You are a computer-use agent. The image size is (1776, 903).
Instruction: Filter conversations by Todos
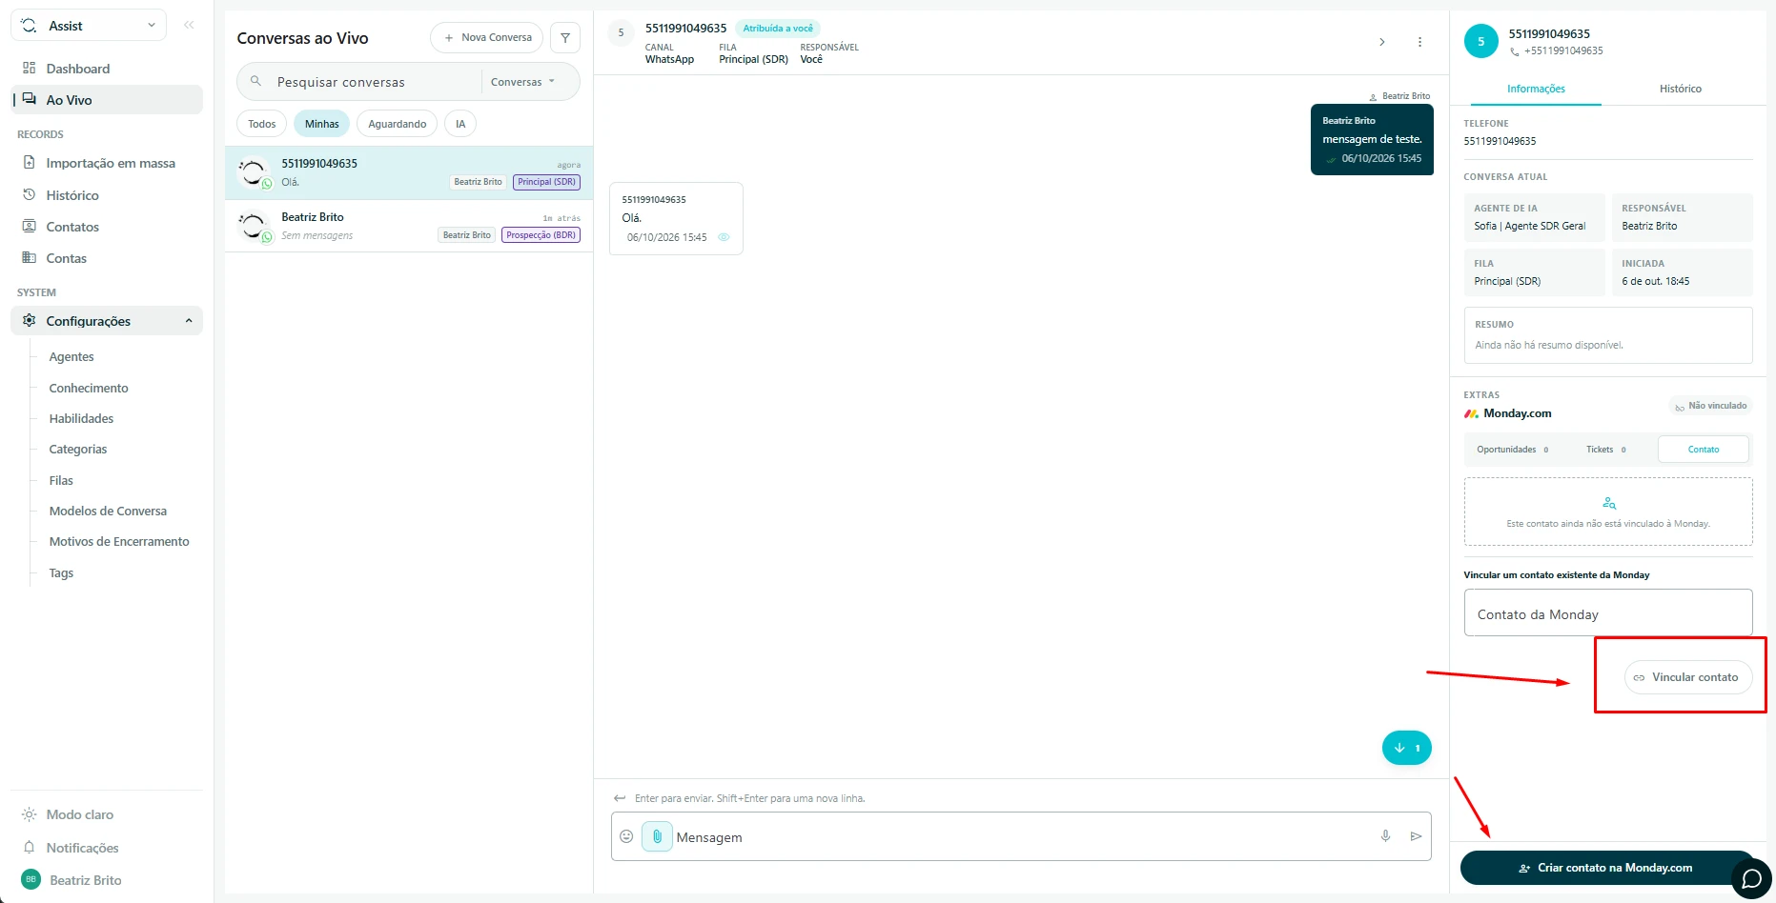coord(261,124)
